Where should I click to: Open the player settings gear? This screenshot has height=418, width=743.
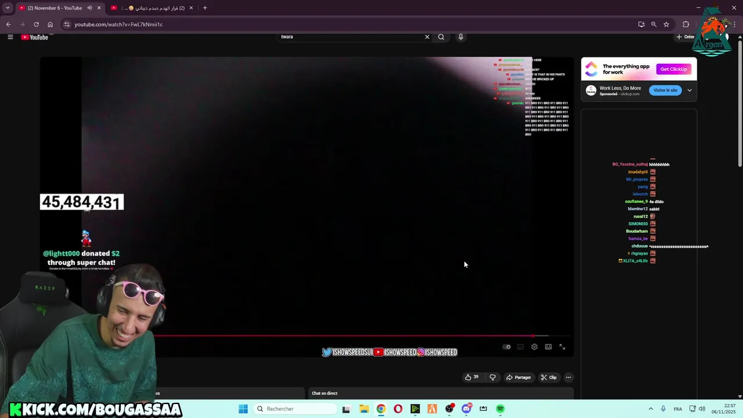[x=534, y=347]
